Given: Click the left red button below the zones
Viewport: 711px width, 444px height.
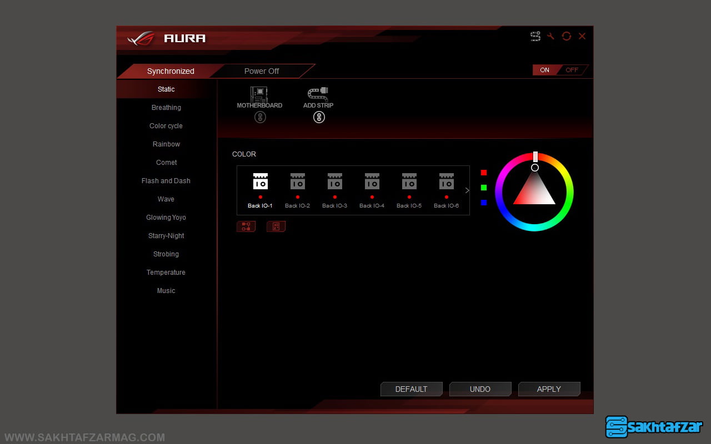Looking at the screenshot, I should 246,226.
